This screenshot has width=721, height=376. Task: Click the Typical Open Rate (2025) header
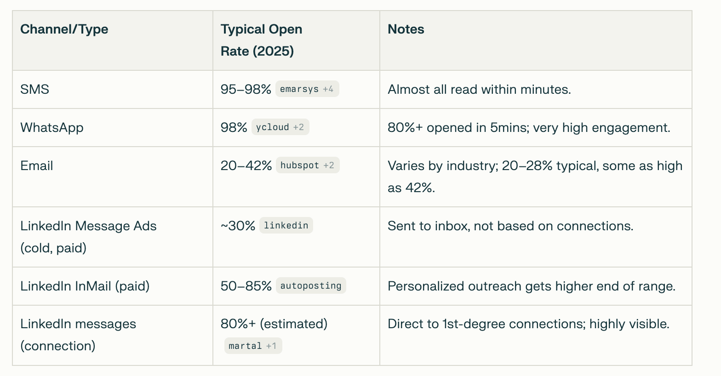click(261, 40)
